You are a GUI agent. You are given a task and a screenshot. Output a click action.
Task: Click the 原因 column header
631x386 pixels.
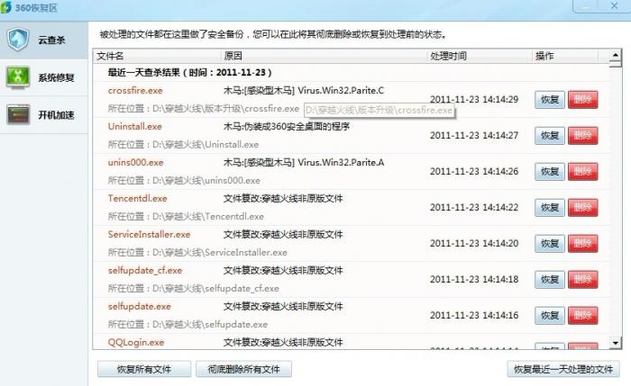324,56
